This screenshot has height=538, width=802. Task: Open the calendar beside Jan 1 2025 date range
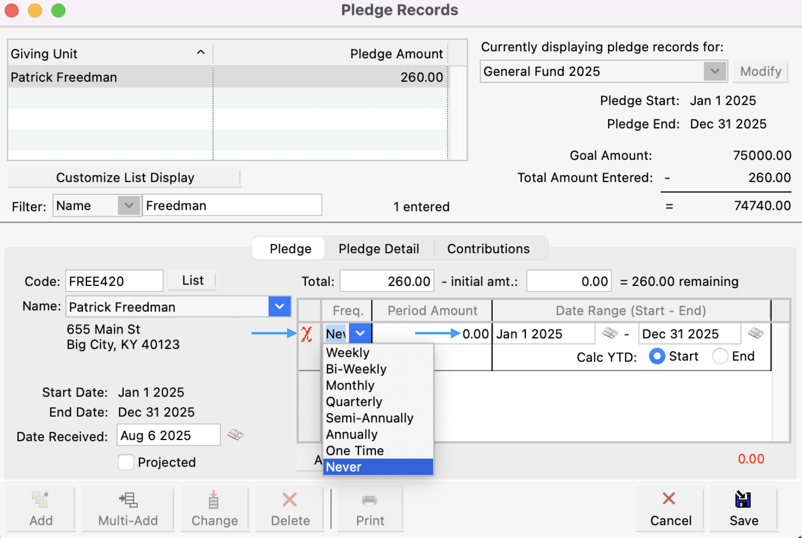pos(610,333)
